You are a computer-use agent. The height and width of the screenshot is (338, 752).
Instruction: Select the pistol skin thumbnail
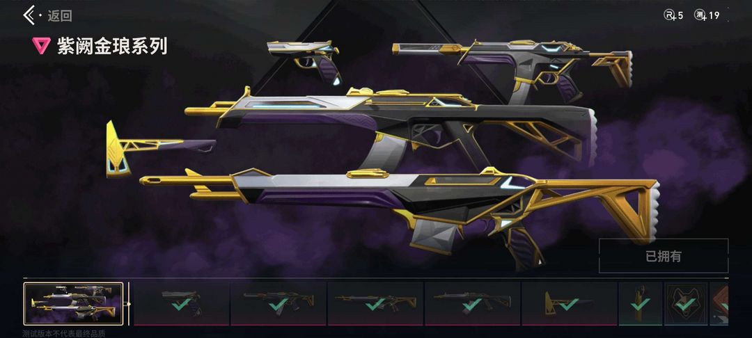(x=182, y=303)
